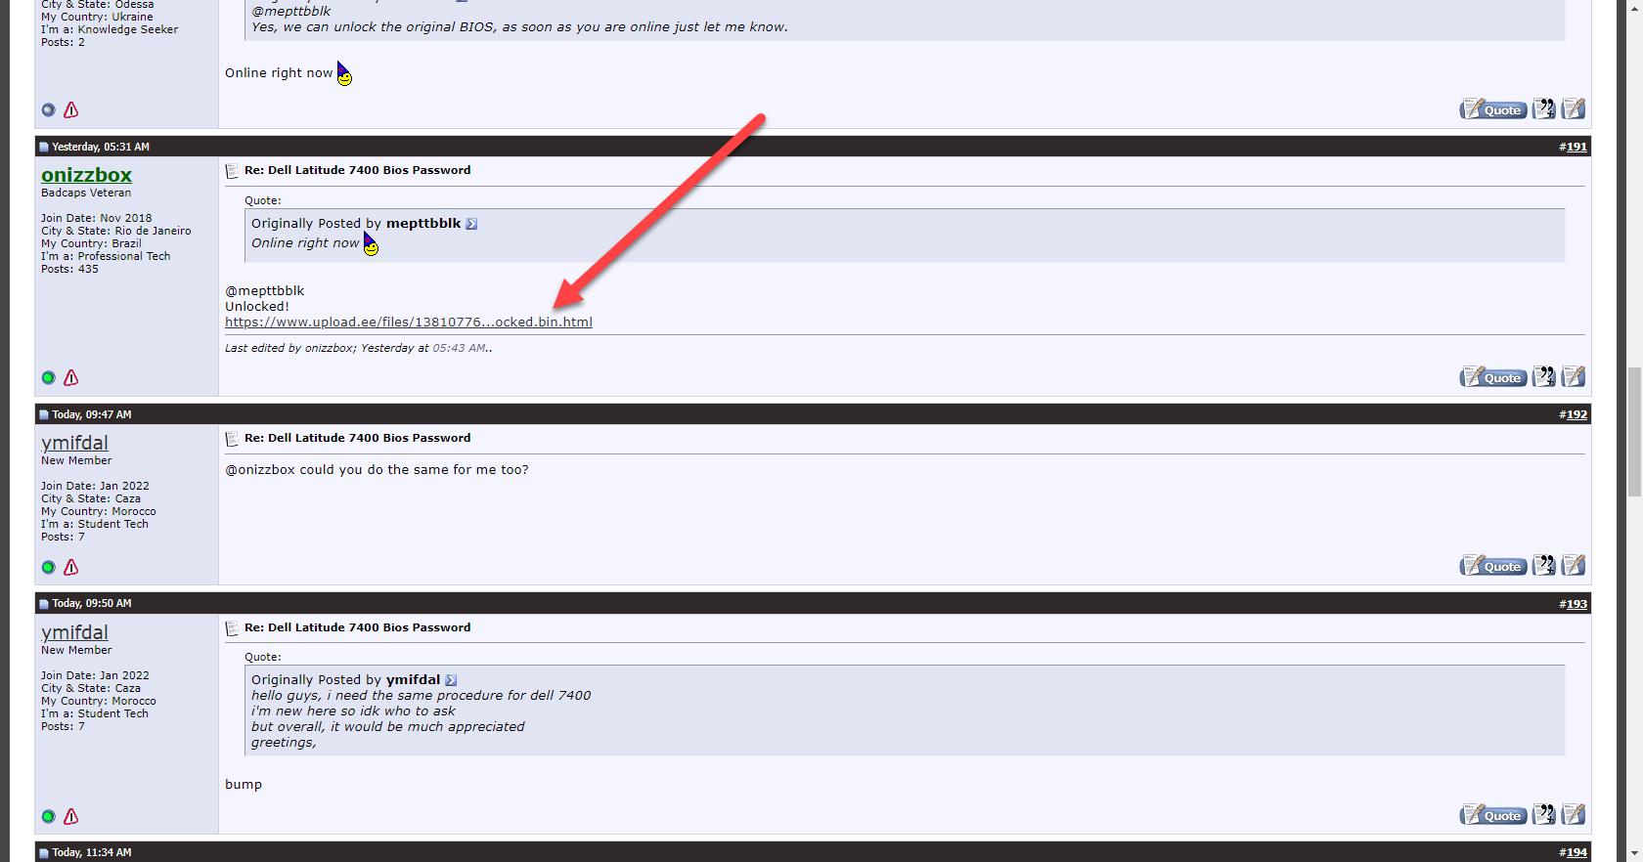1643x862 pixels.
Task: Open ymifdal profile in post #192
Action: click(x=74, y=443)
